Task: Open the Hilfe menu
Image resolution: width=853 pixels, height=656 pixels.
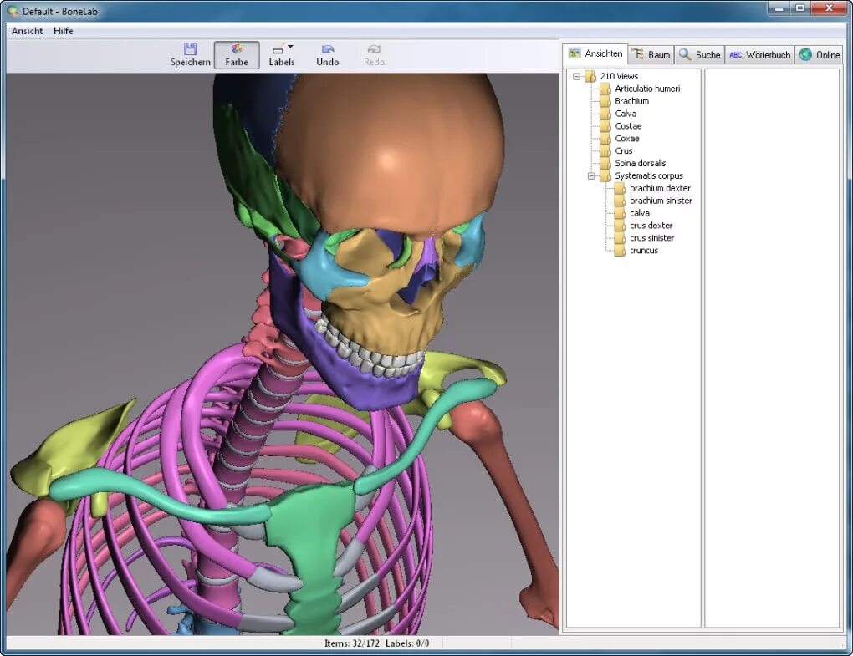Action: [63, 31]
